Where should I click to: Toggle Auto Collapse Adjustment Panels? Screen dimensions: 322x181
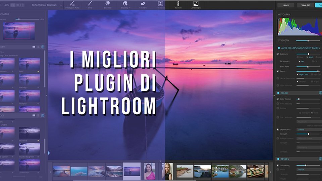pyautogui.click(x=279, y=48)
